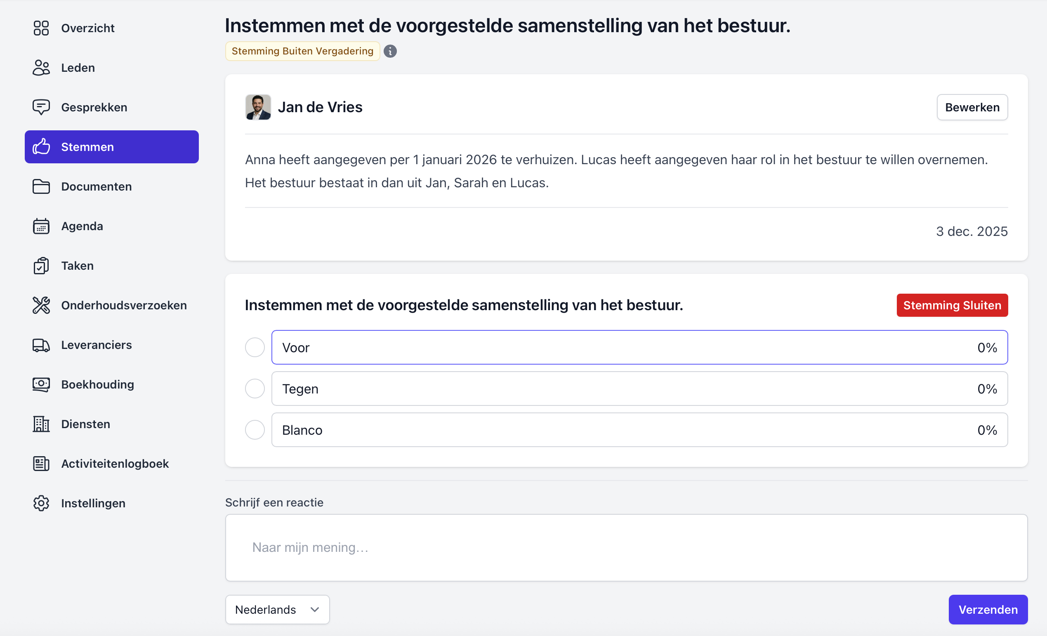The width and height of the screenshot is (1047, 636).
Task: Select the Blanco radio button
Action: [255, 429]
